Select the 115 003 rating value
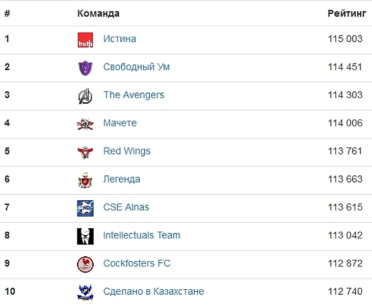The image size is (372, 306). click(345, 39)
